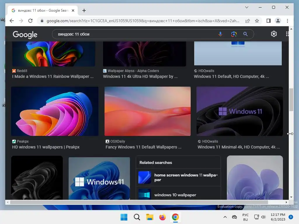
Task: Launch Firefox from the taskbar
Action: click(162, 217)
